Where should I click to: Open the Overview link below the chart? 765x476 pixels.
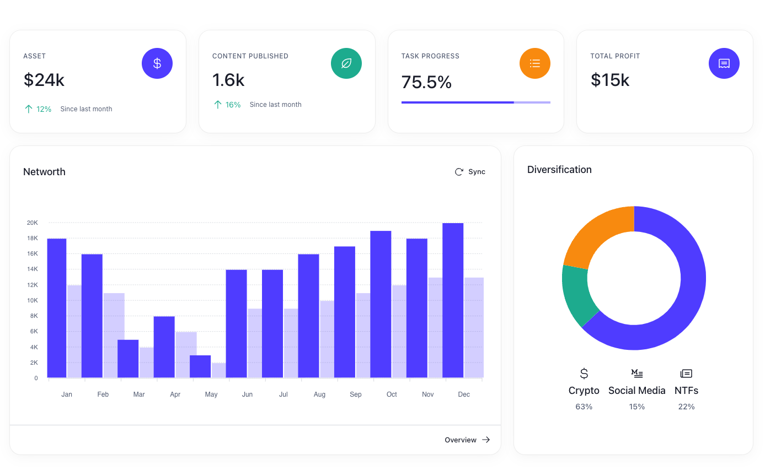[467, 440]
